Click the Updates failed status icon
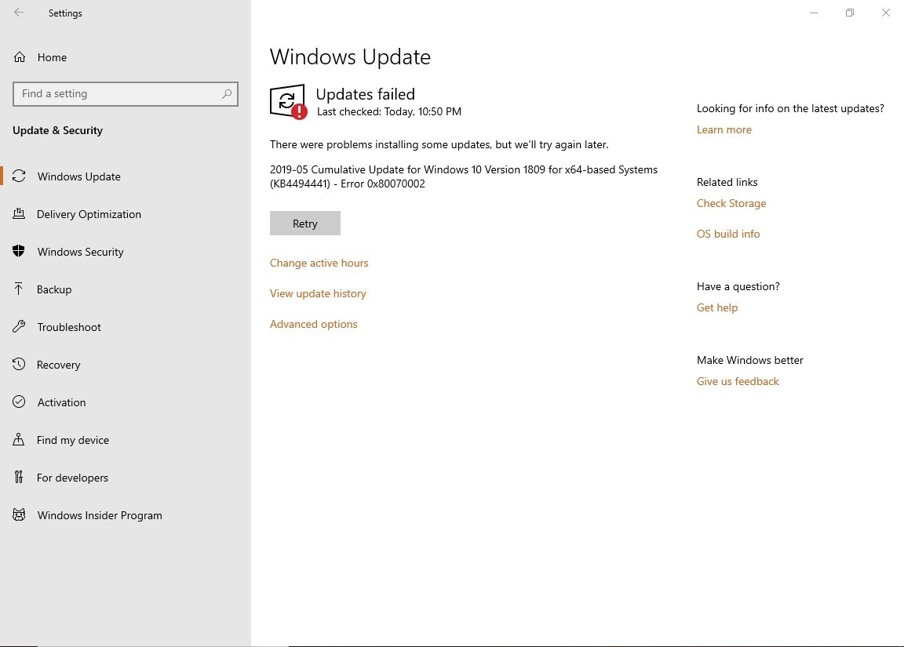This screenshot has height=647, width=904. click(288, 101)
